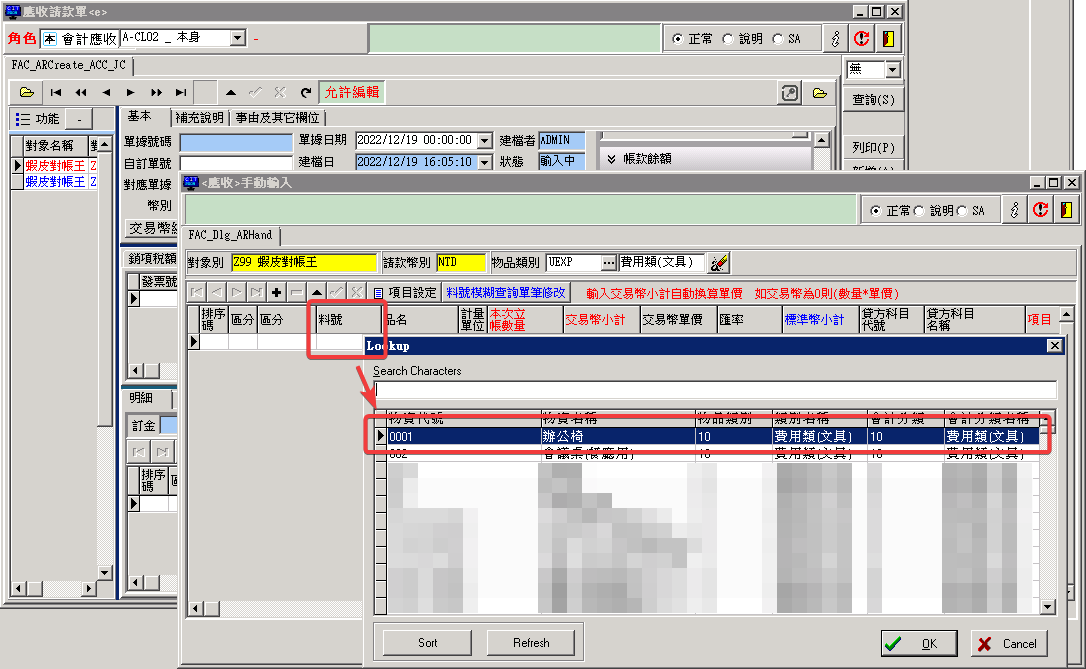Go to first record in main toolbar
The height and width of the screenshot is (669, 1086).
click(56, 92)
